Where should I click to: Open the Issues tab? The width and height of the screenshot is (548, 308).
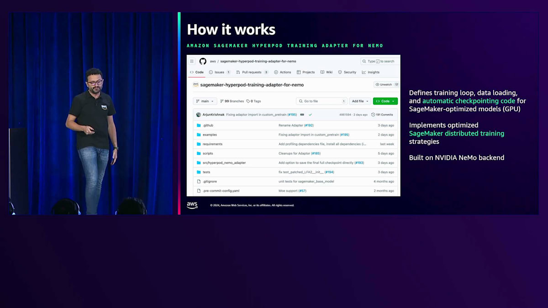(x=220, y=72)
